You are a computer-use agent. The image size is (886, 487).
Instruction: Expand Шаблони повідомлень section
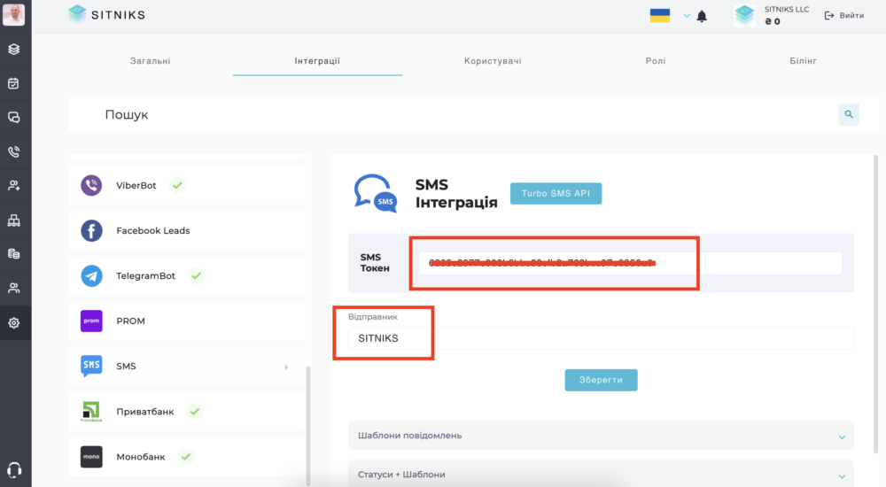pyautogui.click(x=601, y=436)
